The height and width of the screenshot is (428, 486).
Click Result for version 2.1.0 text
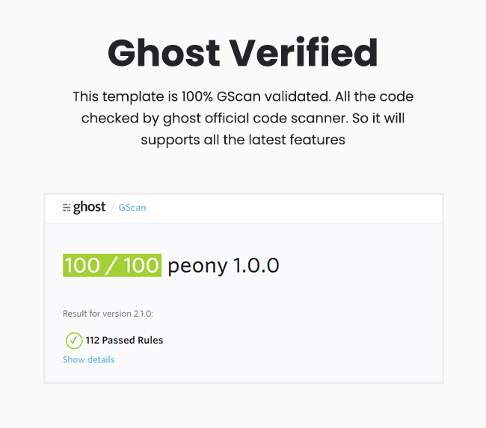click(108, 314)
